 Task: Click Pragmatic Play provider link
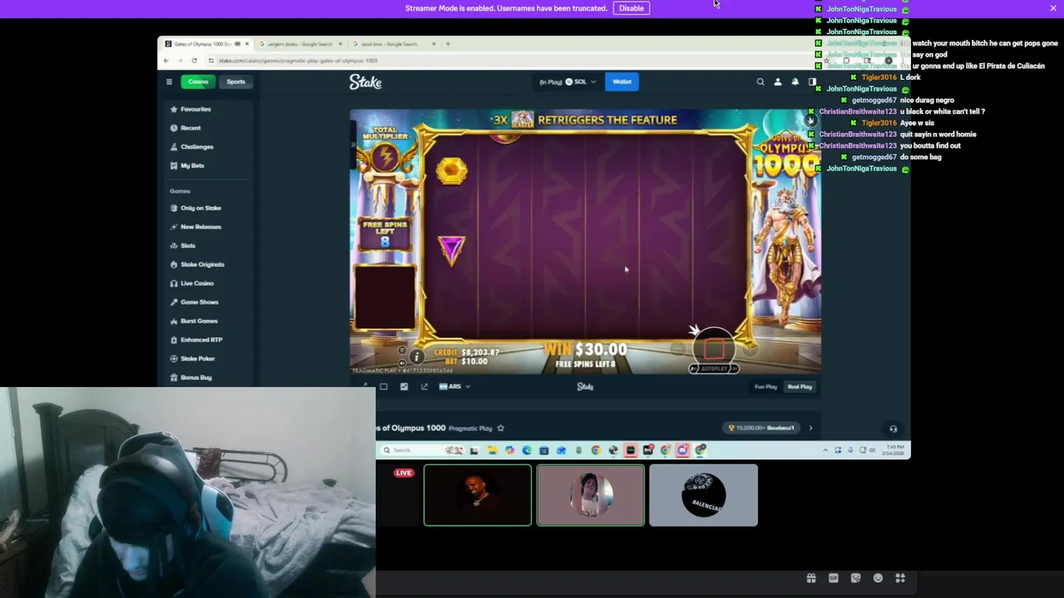pyautogui.click(x=470, y=428)
